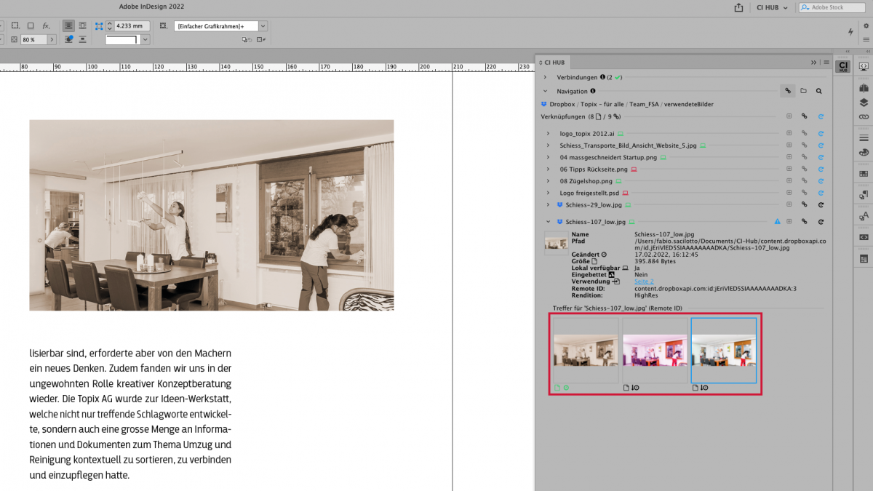This screenshot has height=491, width=873.
Task: Select the highlighted Schiess-107 thumbnail
Action: [724, 350]
